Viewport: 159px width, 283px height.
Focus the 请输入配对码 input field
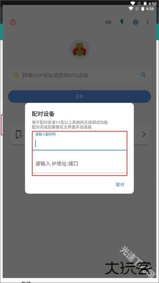(x=79, y=141)
